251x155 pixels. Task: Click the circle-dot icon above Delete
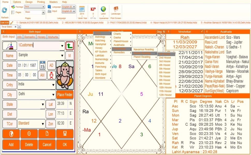(29, 134)
